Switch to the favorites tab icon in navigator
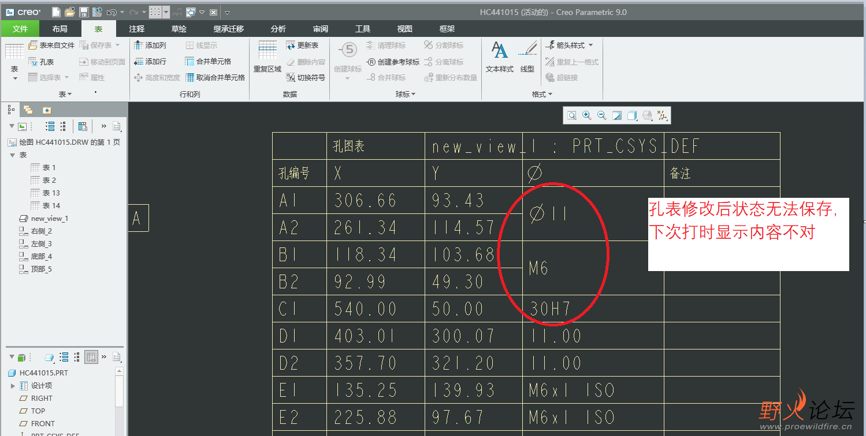This screenshot has height=436, width=866. (47, 110)
